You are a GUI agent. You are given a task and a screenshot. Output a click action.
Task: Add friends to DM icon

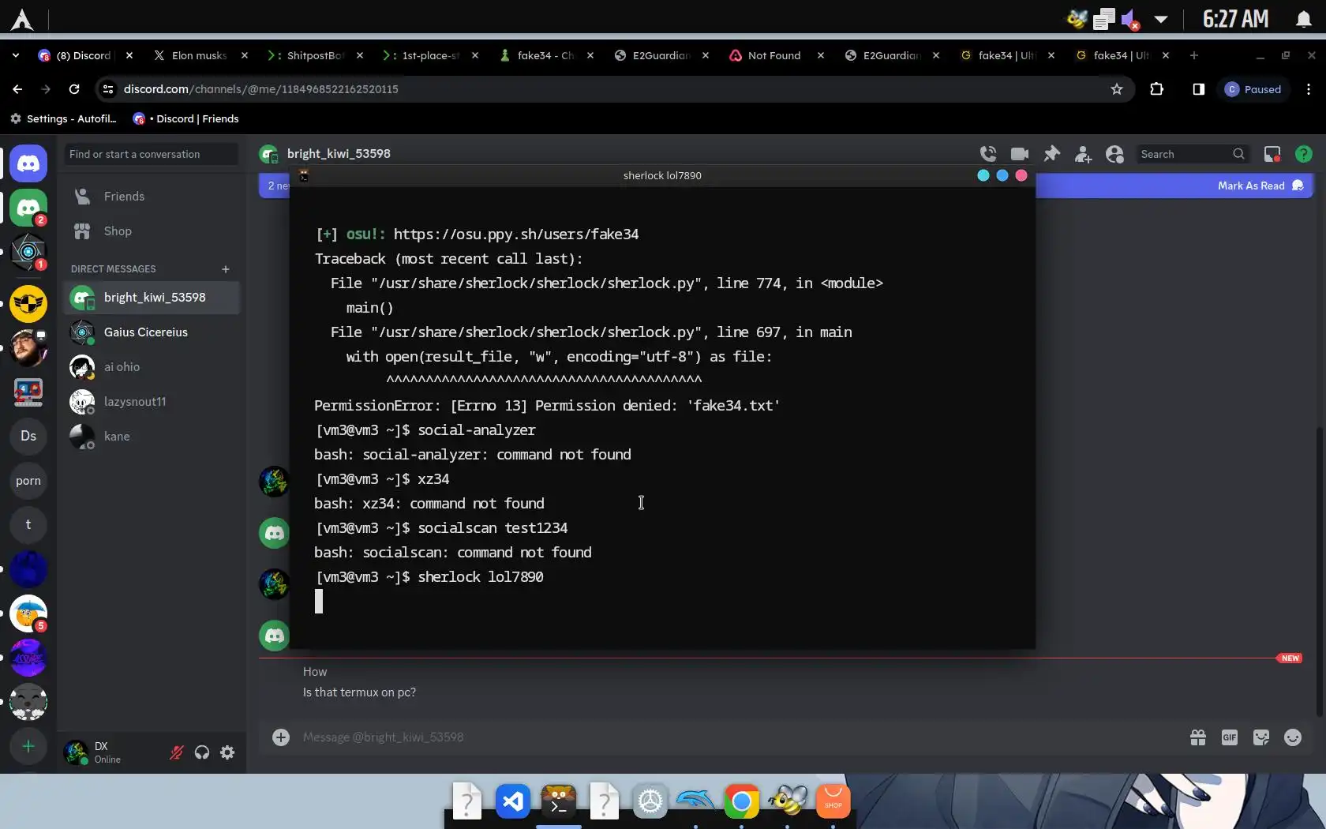pyautogui.click(x=1083, y=154)
